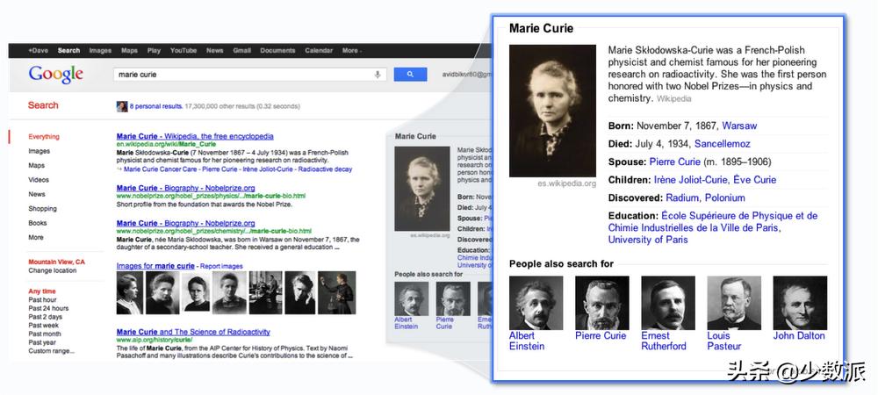This screenshot has width=878, height=395.
Task: Open Radioactive decay sitelink
Action: [x=326, y=169]
